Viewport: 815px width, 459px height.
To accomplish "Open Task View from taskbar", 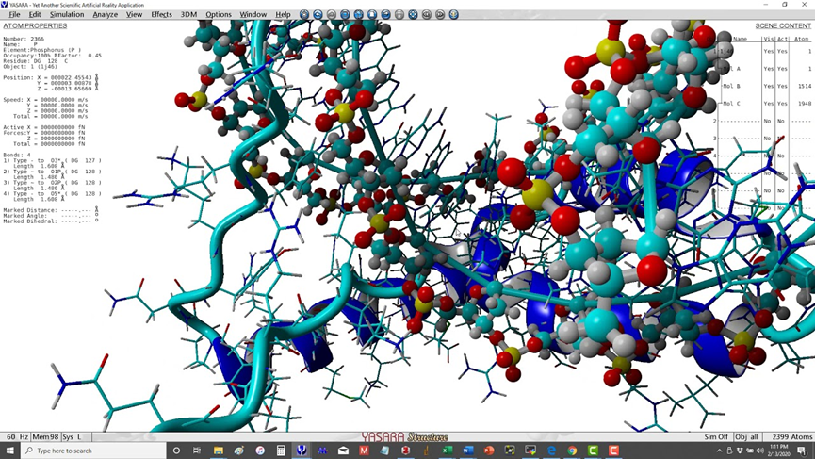I will (x=197, y=451).
